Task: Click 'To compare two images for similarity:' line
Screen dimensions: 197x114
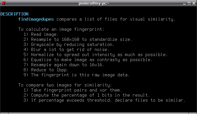Action: (65, 85)
